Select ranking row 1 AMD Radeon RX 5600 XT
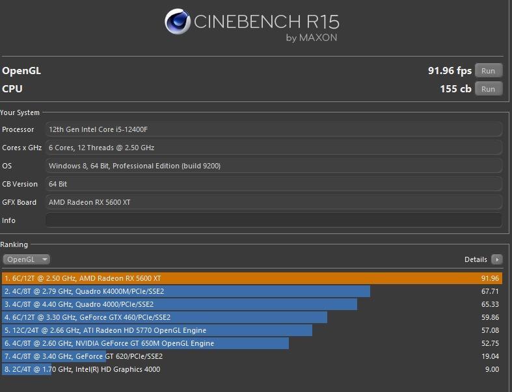The height and width of the screenshot is (392, 512). click(252, 278)
